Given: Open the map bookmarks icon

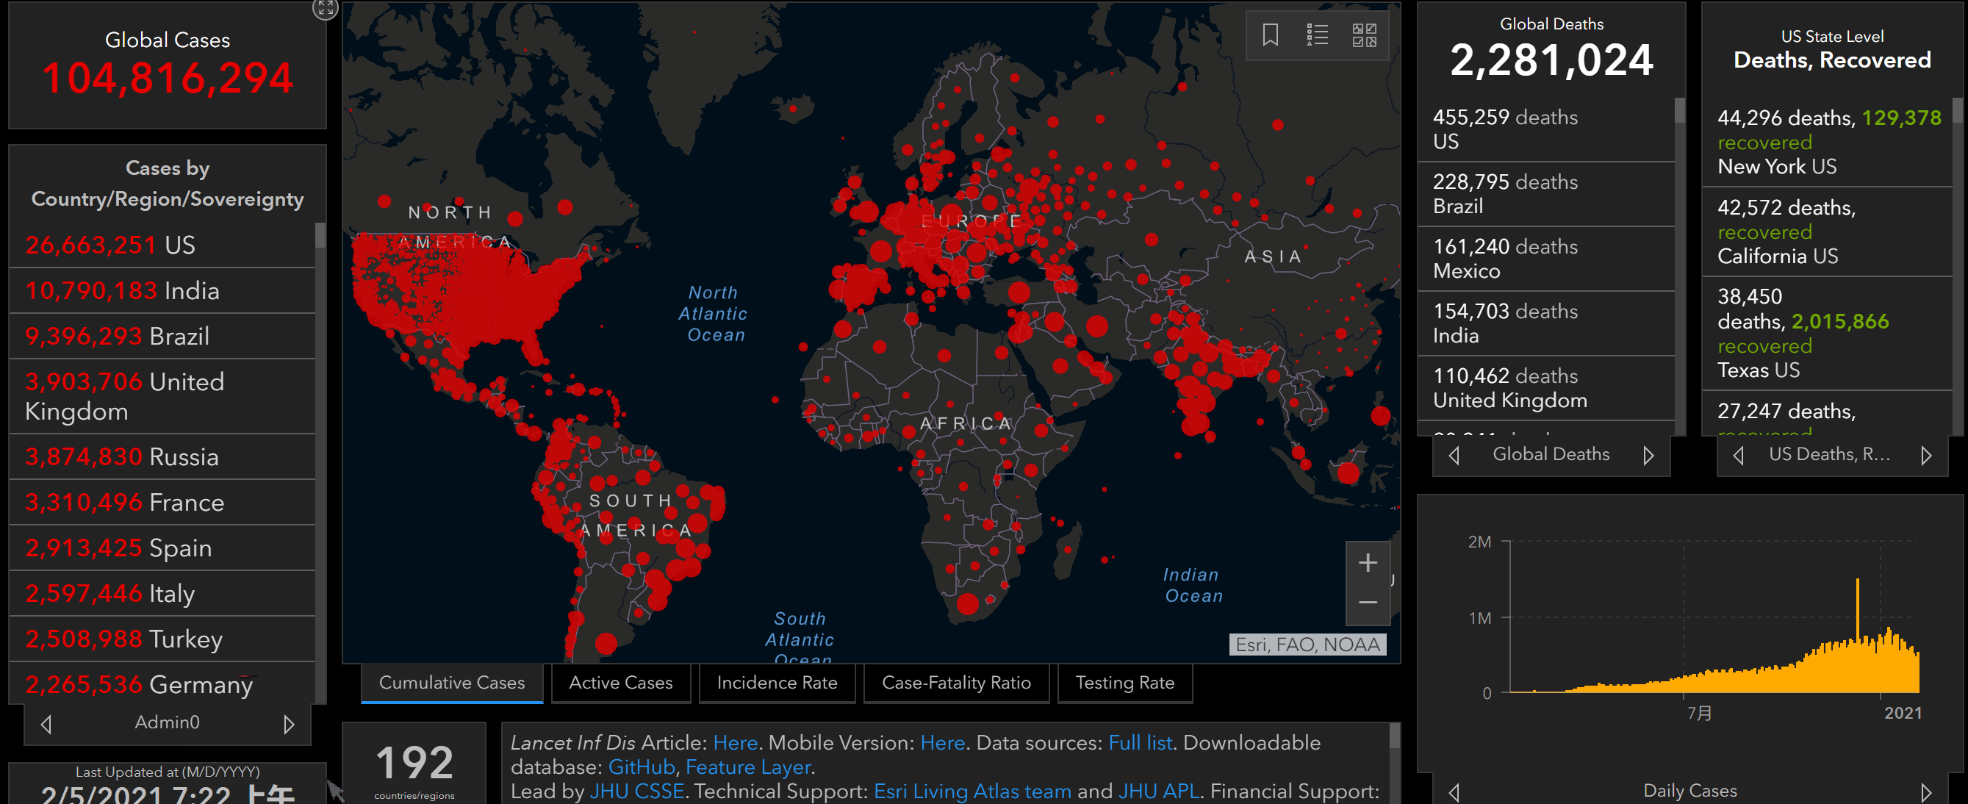Looking at the screenshot, I should pyautogui.click(x=1270, y=35).
